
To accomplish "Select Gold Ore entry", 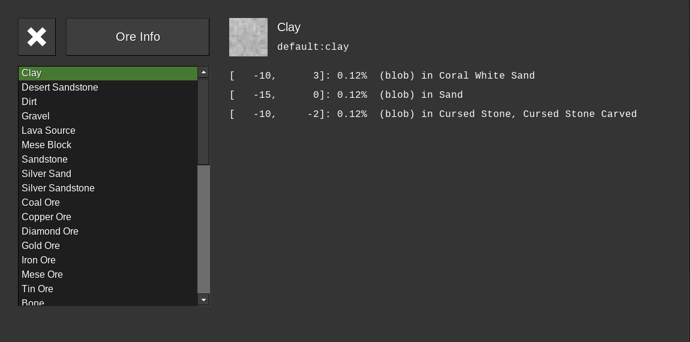I will 41,246.
